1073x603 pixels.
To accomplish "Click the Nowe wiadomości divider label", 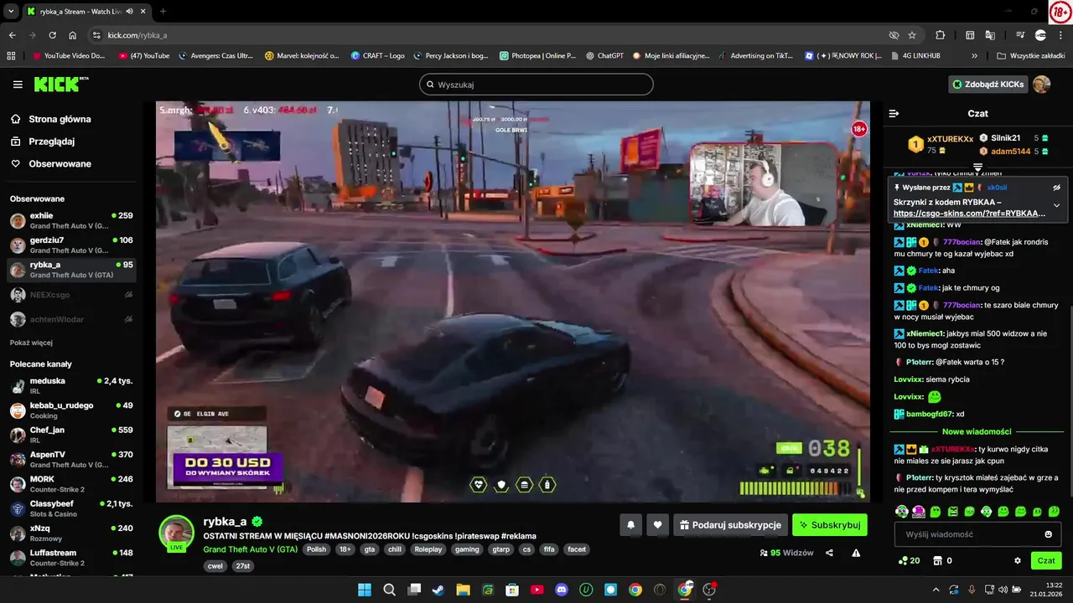I will click(x=977, y=431).
